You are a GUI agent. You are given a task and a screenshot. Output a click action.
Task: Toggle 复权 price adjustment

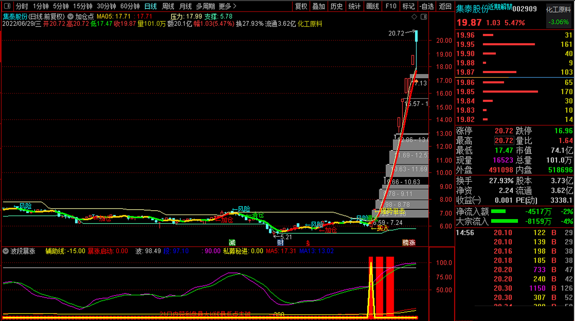(301, 6)
